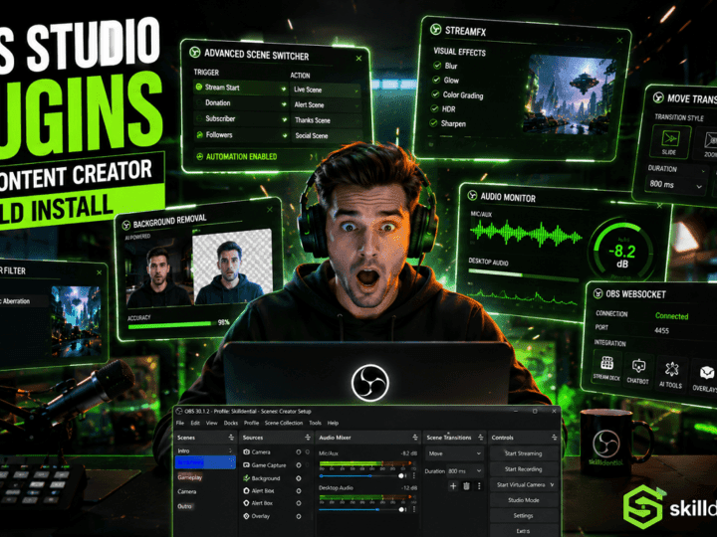The height and width of the screenshot is (537, 717).
Task: Expand the Donation trigger dropdown
Action: [284, 104]
